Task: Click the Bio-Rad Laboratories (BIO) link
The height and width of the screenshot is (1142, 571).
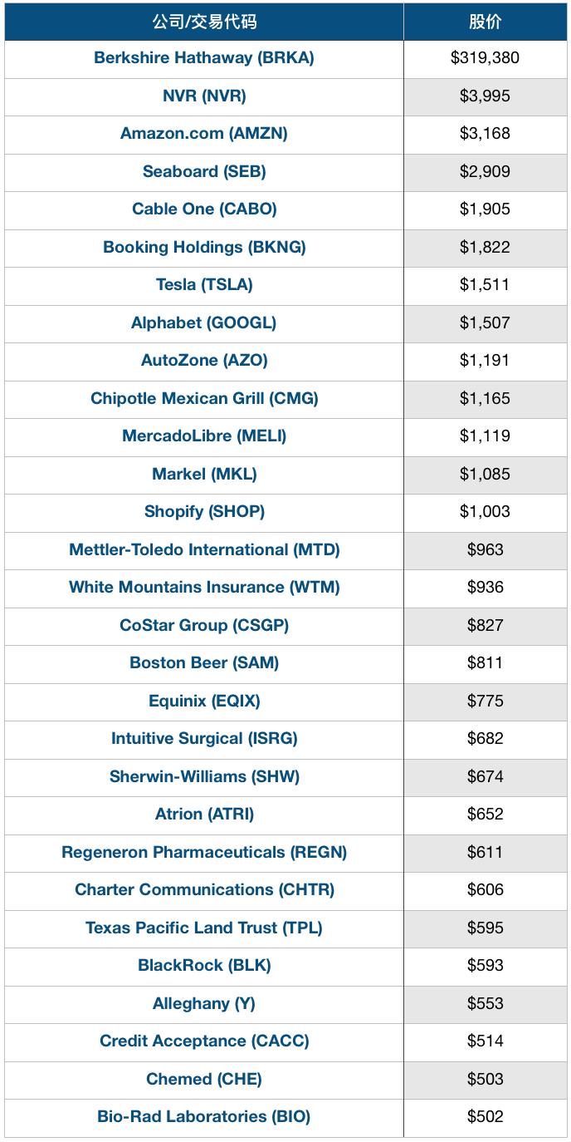Action: click(x=204, y=1117)
